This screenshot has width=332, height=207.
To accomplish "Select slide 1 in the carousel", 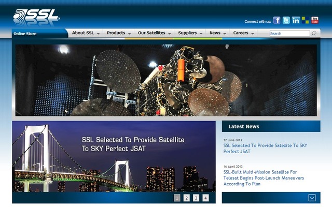I will [177, 198].
